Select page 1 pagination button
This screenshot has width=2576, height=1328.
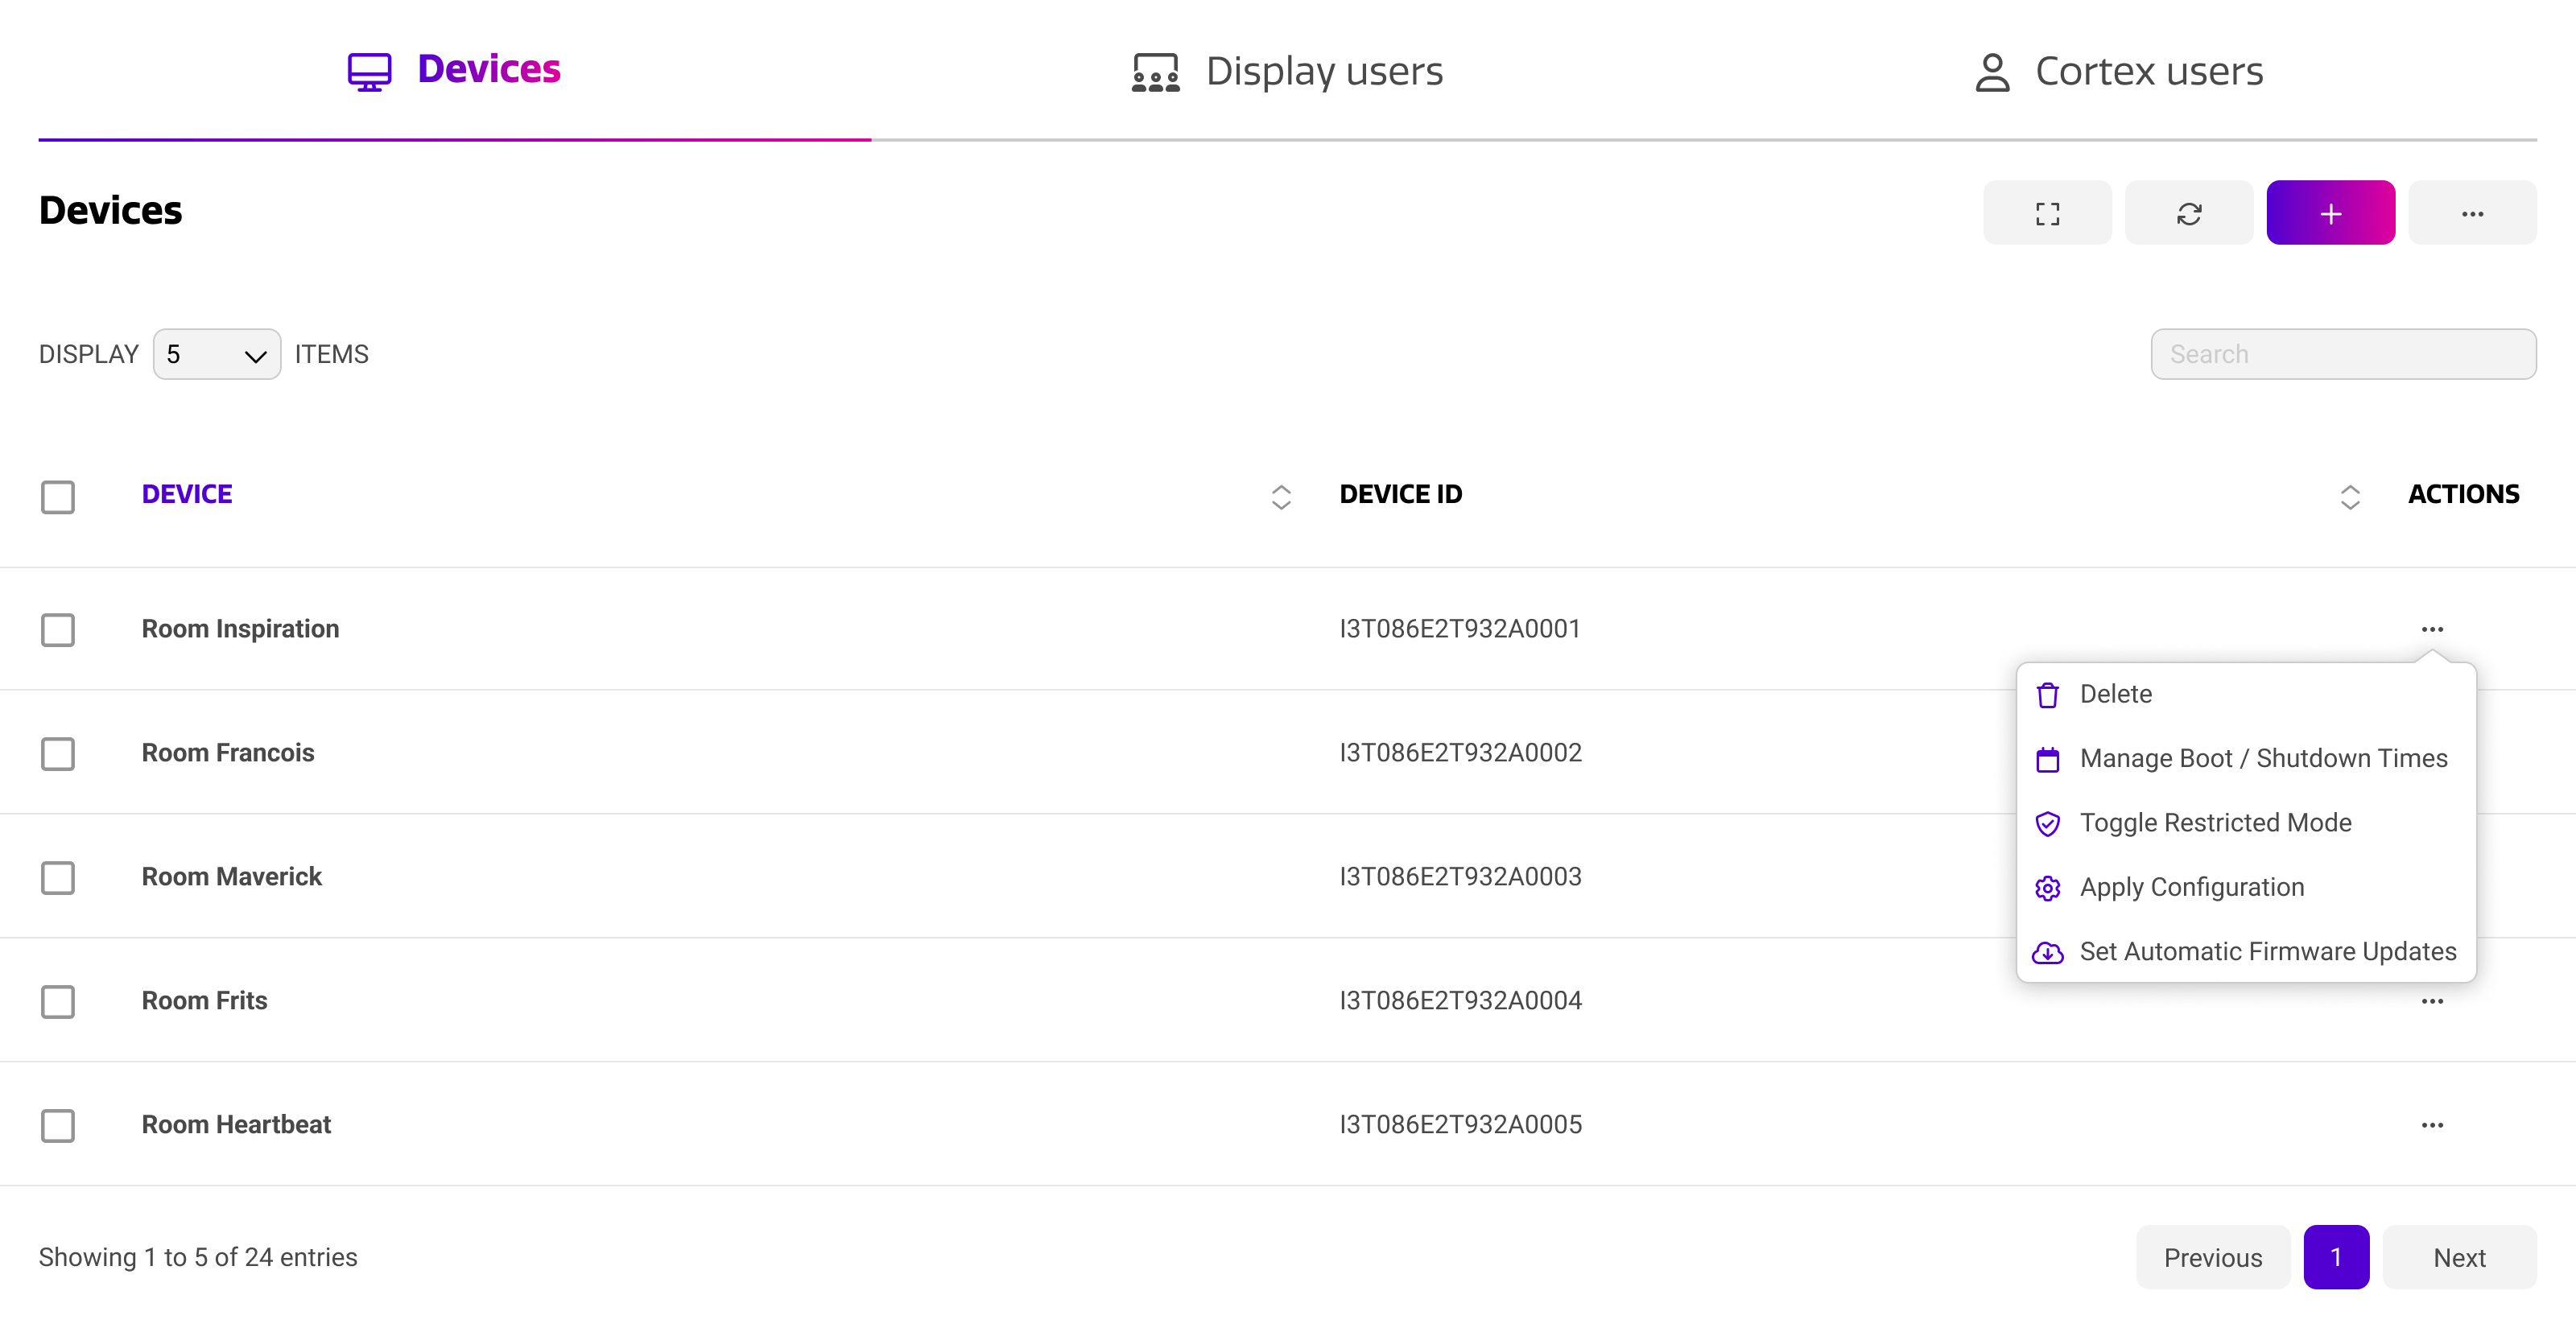(2336, 1258)
